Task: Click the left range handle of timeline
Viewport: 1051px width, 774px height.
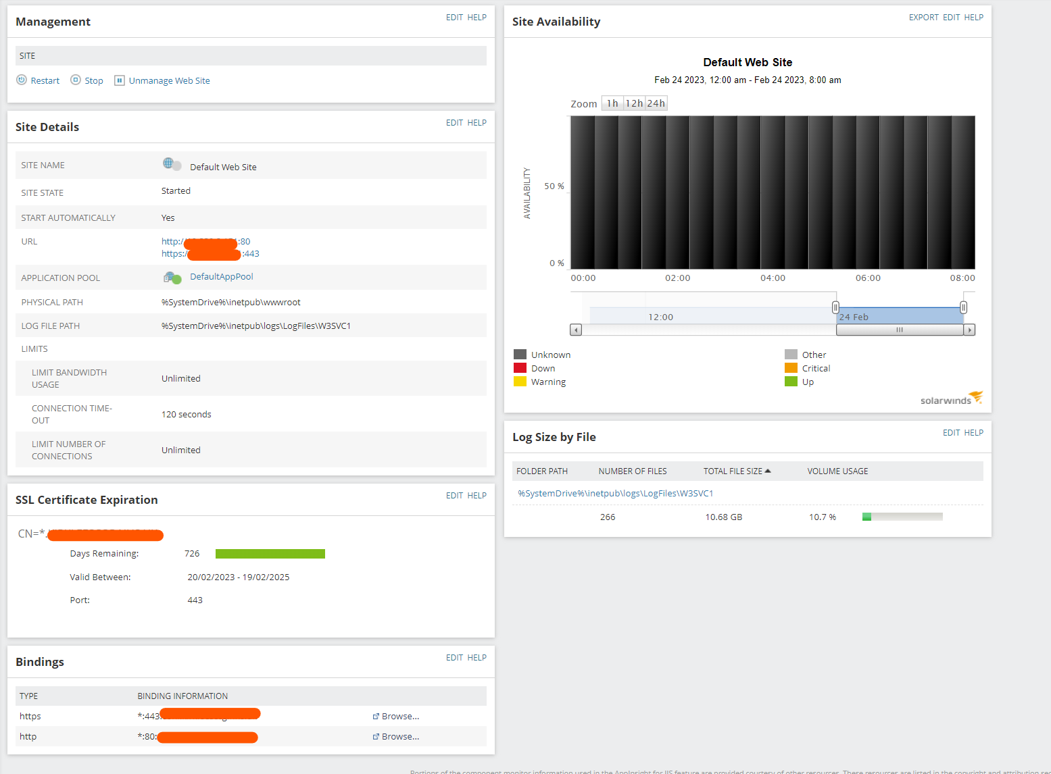Action: (835, 307)
